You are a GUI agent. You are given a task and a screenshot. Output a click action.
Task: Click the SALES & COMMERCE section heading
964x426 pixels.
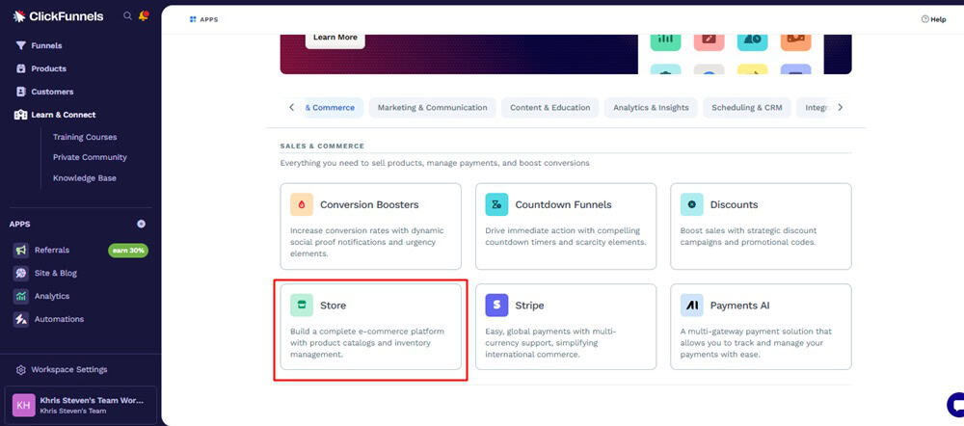pyautogui.click(x=322, y=146)
